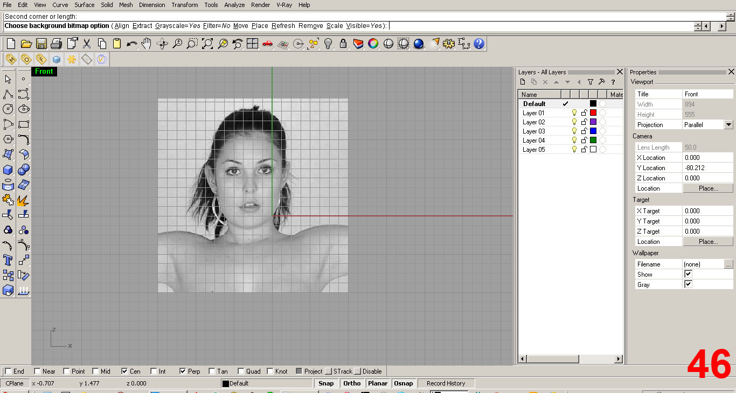Click the Y Location value field
The height and width of the screenshot is (393, 736).
pyautogui.click(x=708, y=168)
